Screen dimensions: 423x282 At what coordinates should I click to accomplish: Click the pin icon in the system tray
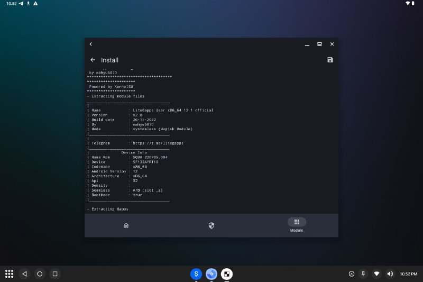click(363, 274)
